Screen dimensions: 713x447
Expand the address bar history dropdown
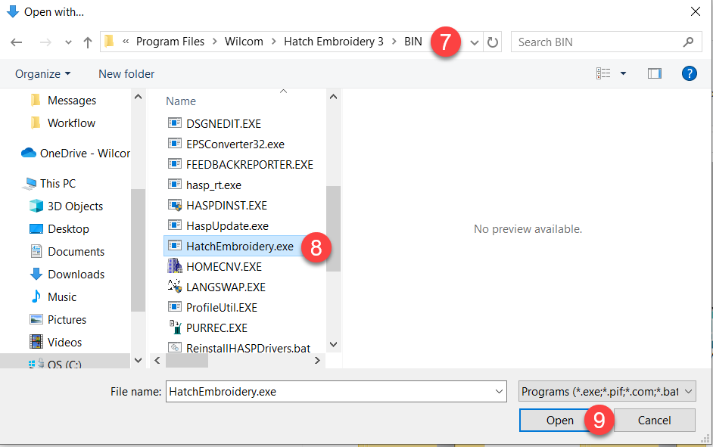click(x=475, y=42)
